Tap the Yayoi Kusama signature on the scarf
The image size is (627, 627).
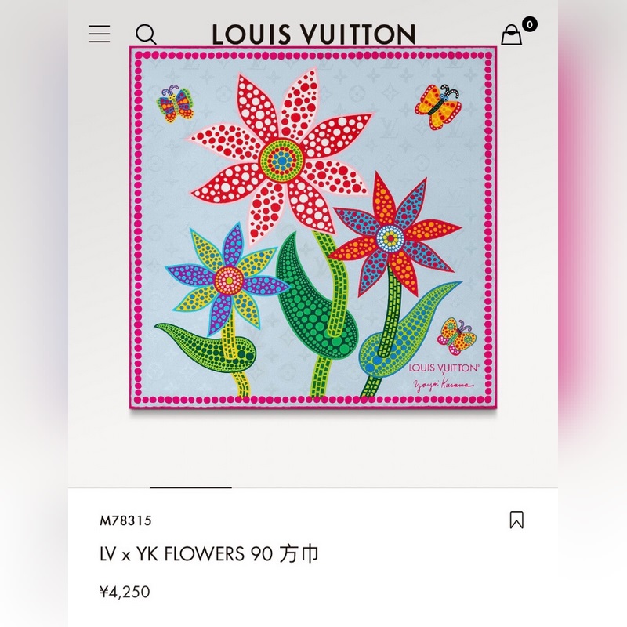pyautogui.click(x=443, y=385)
